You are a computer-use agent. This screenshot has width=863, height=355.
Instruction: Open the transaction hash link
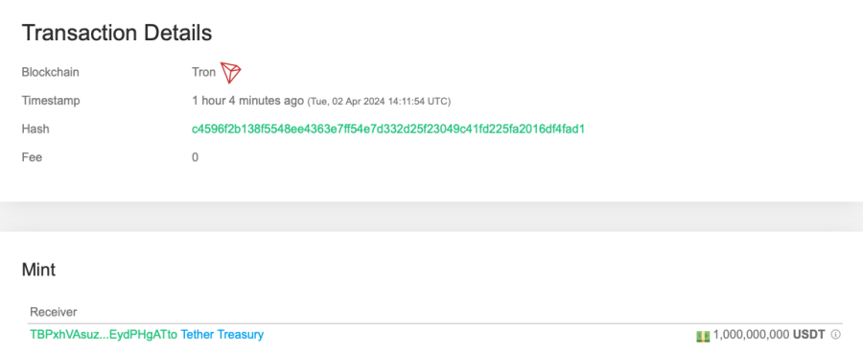[x=388, y=130]
